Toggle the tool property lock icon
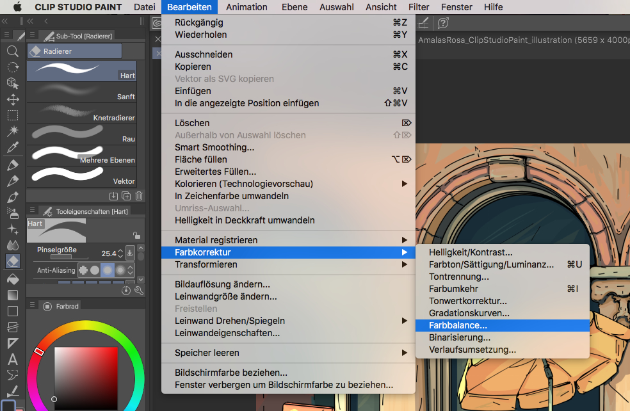The width and height of the screenshot is (630, 411). (x=136, y=235)
